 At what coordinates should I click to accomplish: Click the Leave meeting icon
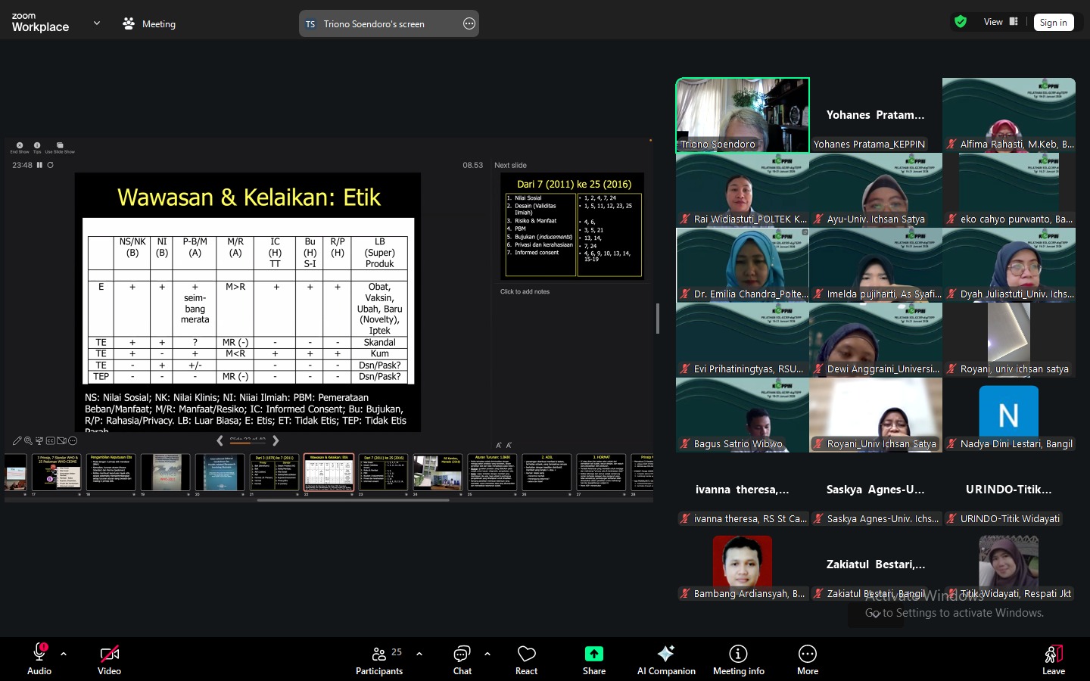pos(1053,659)
